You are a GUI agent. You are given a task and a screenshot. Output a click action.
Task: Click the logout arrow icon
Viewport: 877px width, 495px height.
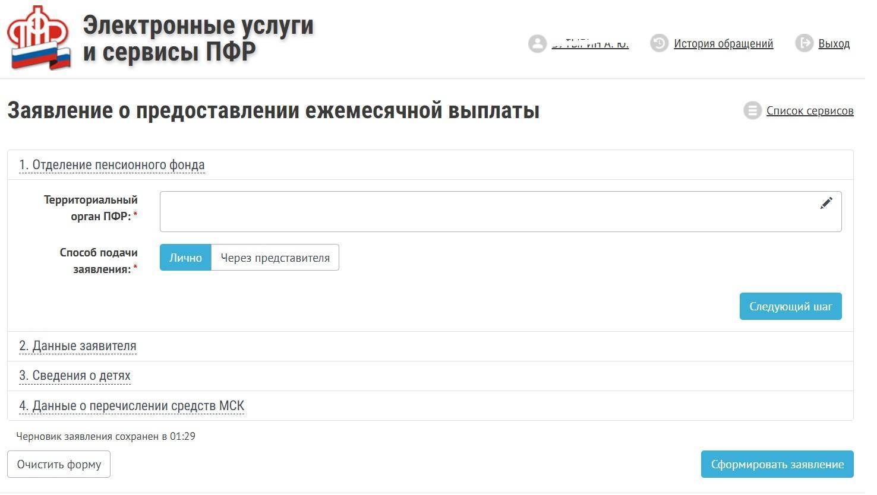coord(804,43)
